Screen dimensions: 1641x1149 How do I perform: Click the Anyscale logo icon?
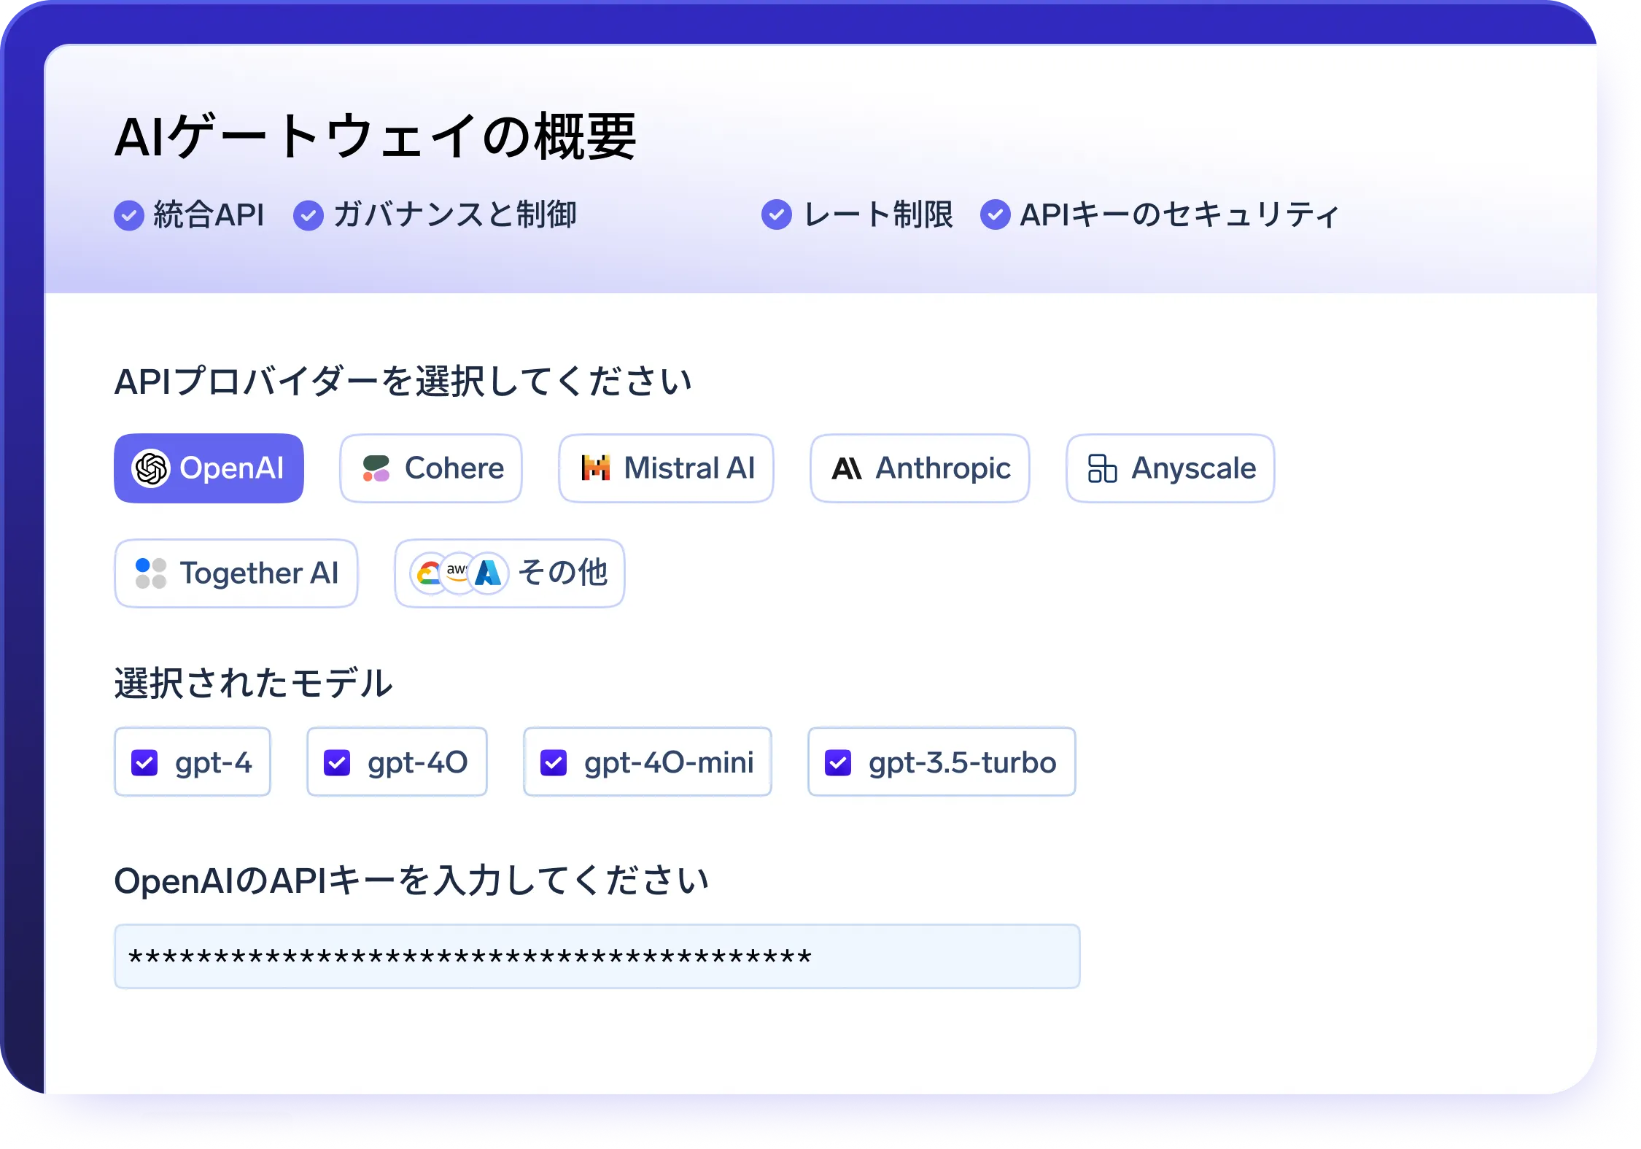pyautogui.click(x=1102, y=468)
